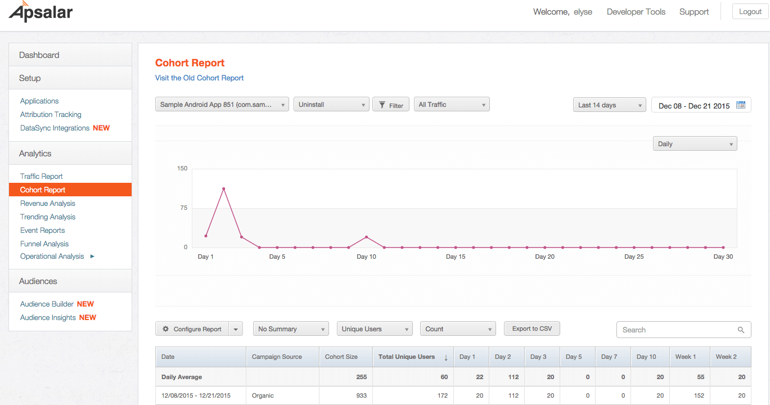Open the Sample Android App 851 dropdown
The image size is (770, 405).
pyautogui.click(x=222, y=105)
